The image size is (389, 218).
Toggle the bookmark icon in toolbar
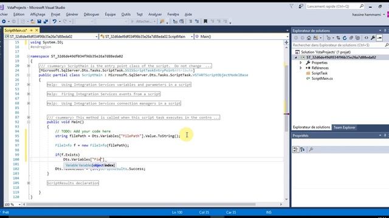(x=205, y=22)
